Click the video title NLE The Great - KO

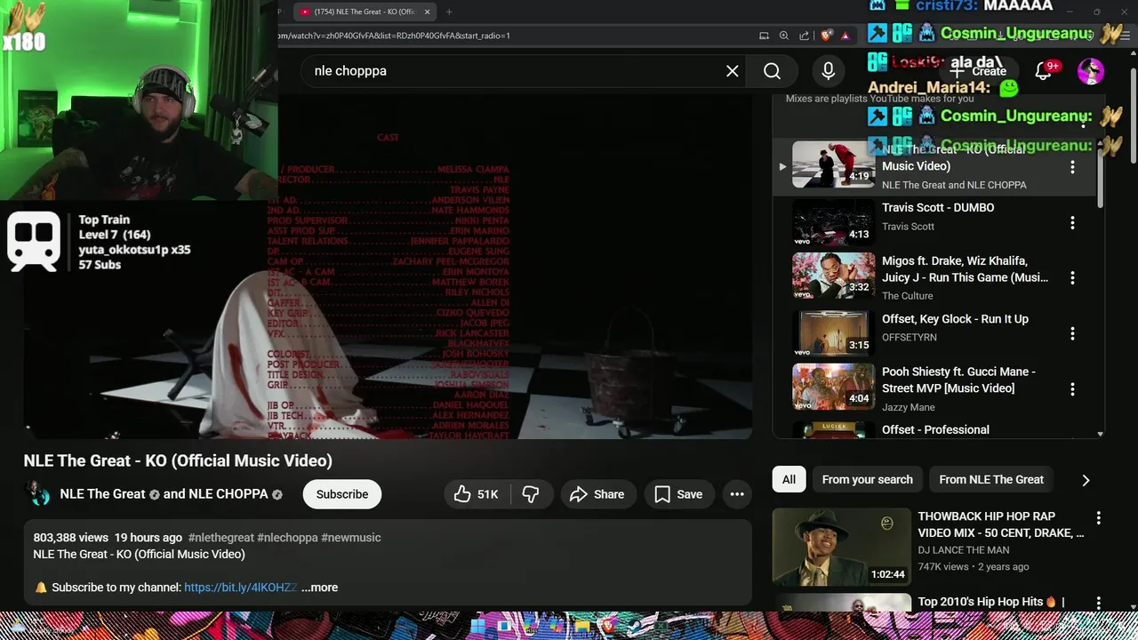[178, 460]
